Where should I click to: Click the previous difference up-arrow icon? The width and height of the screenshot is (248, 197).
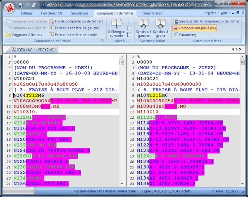click(x=129, y=28)
